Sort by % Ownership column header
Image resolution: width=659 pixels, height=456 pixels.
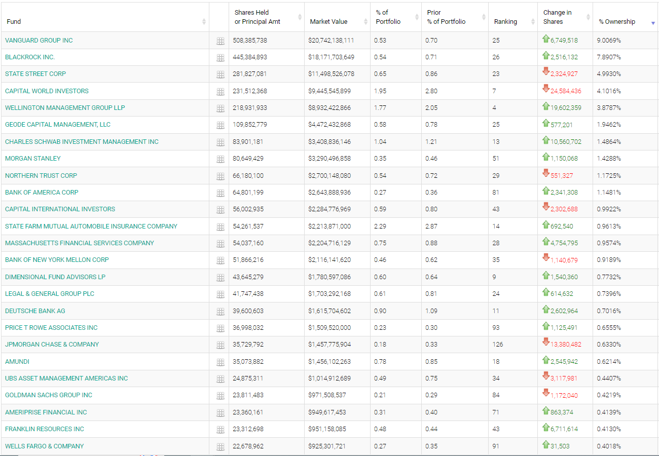click(x=626, y=17)
